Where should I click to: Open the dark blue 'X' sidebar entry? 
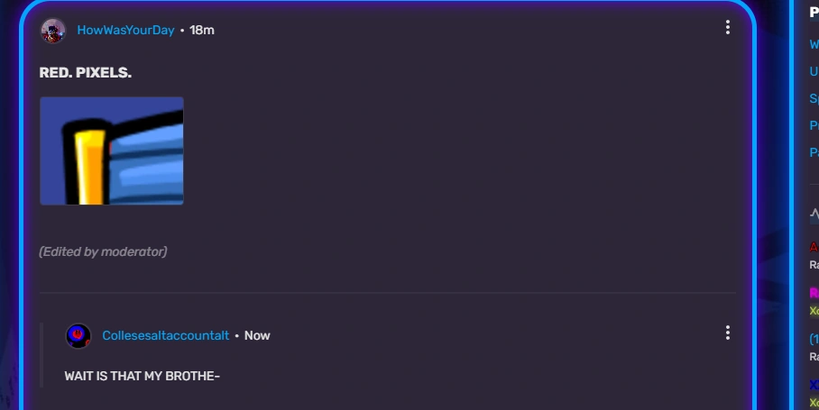tap(814, 385)
